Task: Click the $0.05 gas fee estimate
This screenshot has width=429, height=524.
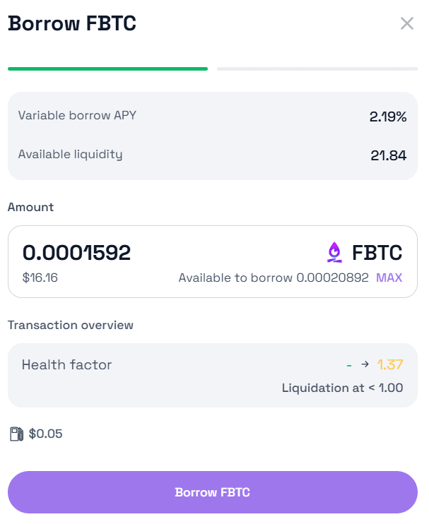Action: coord(46,434)
